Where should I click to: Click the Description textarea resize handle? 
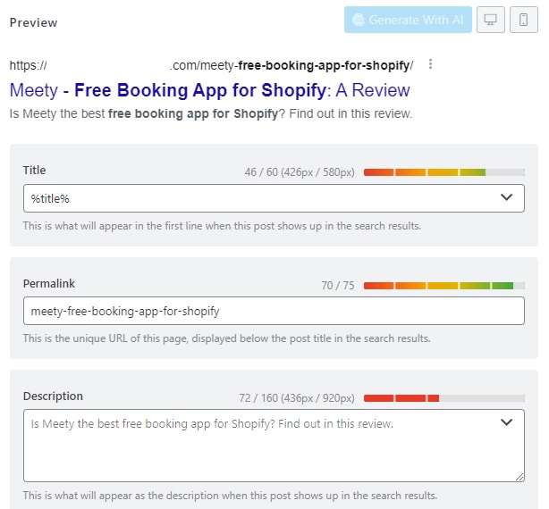(519, 477)
